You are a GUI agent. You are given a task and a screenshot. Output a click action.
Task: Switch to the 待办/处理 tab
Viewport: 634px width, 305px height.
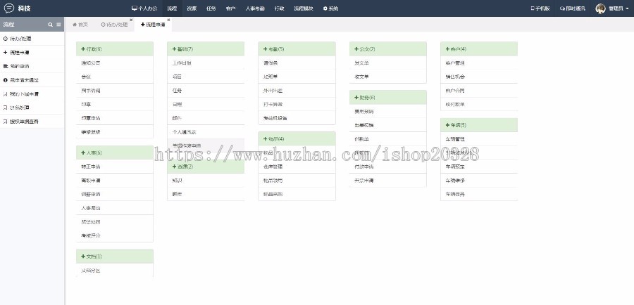pos(114,25)
